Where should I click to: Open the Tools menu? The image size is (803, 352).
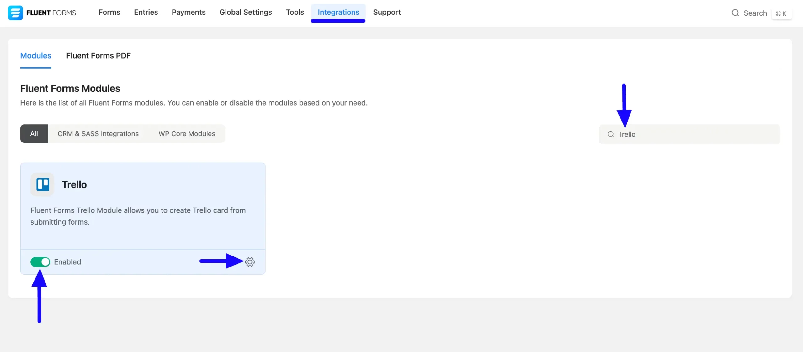pyautogui.click(x=295, y=12)
